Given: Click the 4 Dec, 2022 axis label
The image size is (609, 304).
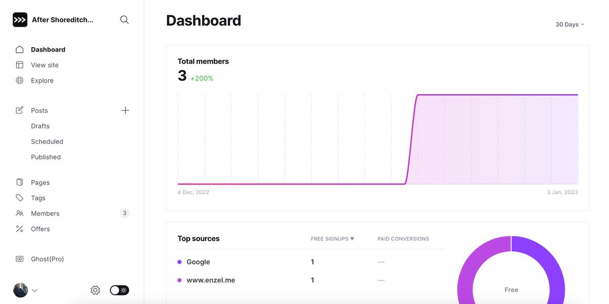Looking at the screenshot, I should (193, 192).
